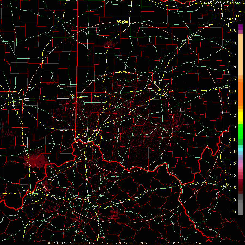Pick the purple segment atop the color bar
The width and height of the screenshot is (245, 245).
click(x=240, y=27)
